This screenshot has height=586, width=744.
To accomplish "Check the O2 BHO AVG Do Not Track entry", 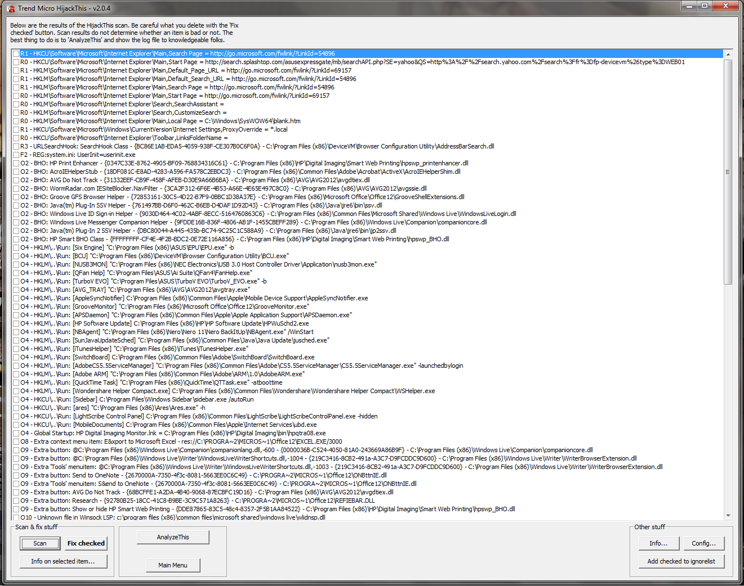I will [16, 181].
